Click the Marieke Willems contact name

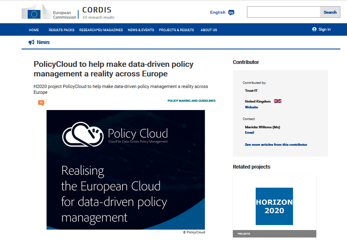point(262,127)
